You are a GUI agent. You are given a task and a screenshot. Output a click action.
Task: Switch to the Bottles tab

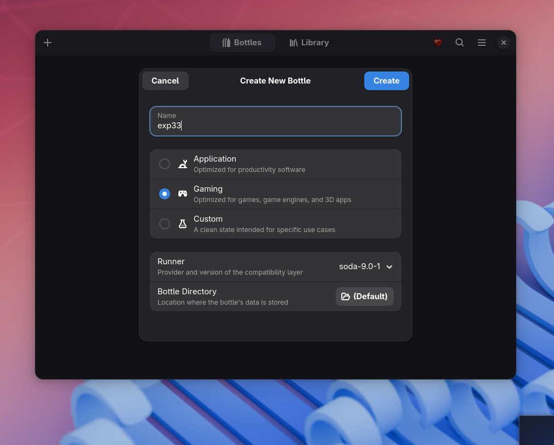pyautogui.click(x=242, y=43)
